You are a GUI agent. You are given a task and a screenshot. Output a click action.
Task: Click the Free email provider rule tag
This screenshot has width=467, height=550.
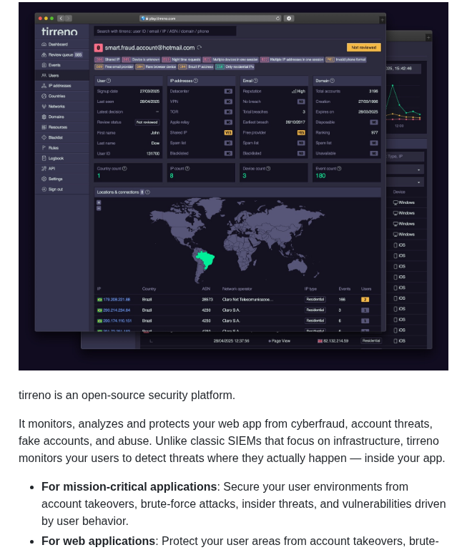click(114, 67)
